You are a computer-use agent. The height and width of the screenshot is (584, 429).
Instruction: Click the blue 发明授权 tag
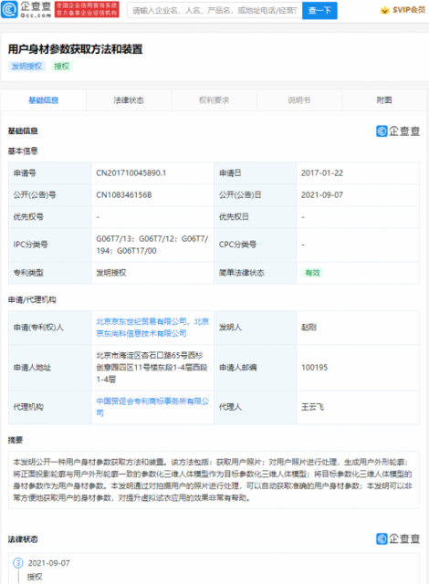pyautogui.click(x=26, y=67)
